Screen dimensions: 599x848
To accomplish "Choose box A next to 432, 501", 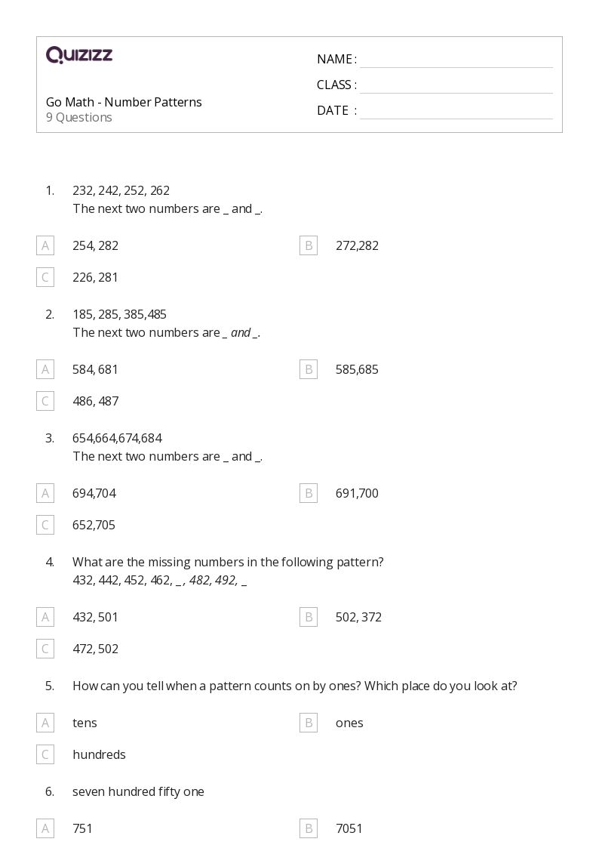I will click(x=45, y=617).
